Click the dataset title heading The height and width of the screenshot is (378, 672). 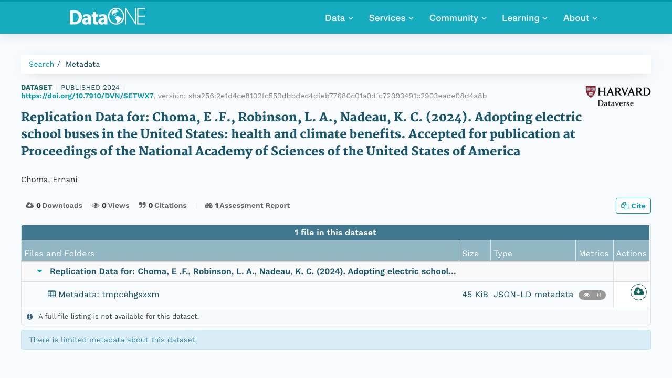coord(301,134)
